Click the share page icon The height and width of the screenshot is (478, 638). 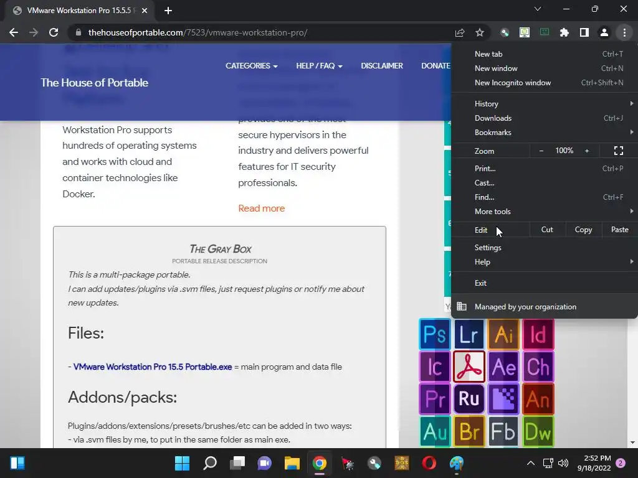[x=460, y=32]
